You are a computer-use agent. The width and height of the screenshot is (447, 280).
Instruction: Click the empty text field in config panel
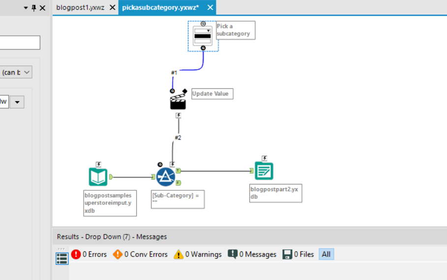click(x=20, y=43)
